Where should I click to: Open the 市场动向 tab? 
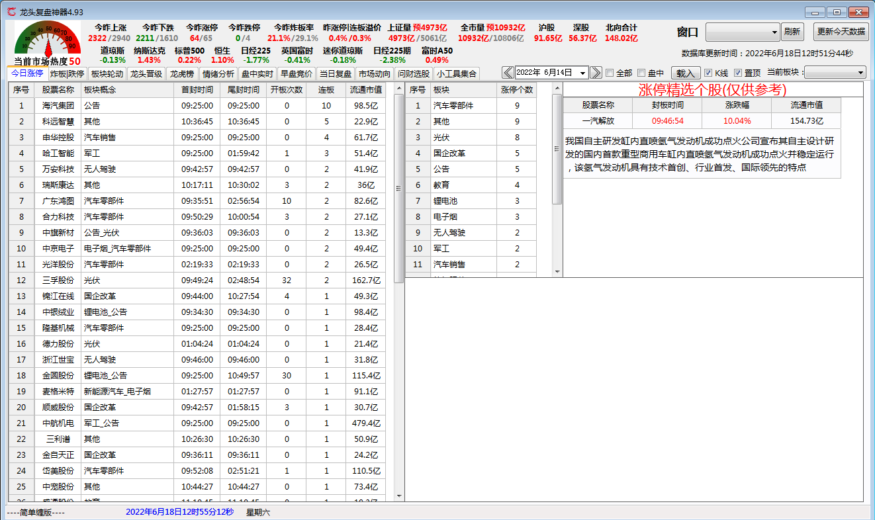tap(375, 73)
